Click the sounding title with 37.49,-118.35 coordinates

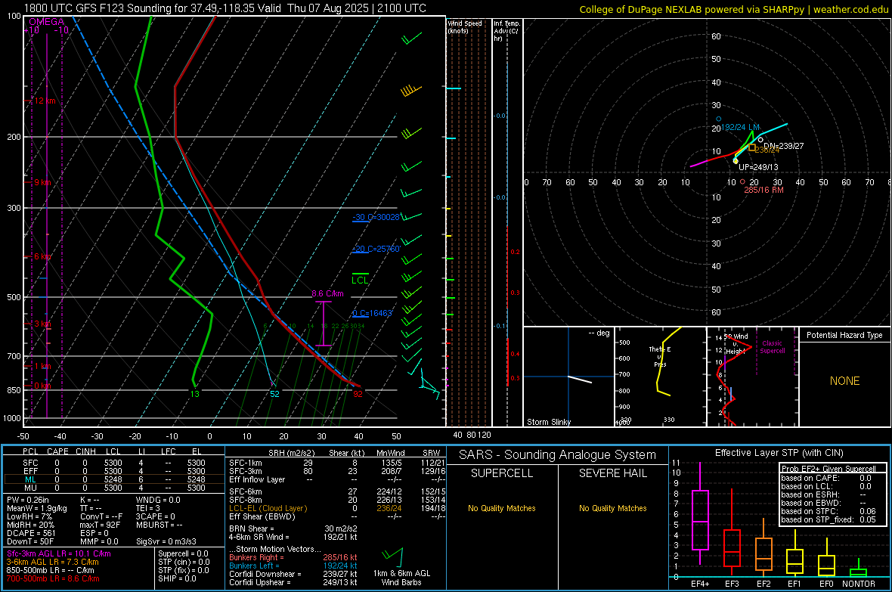225,8
